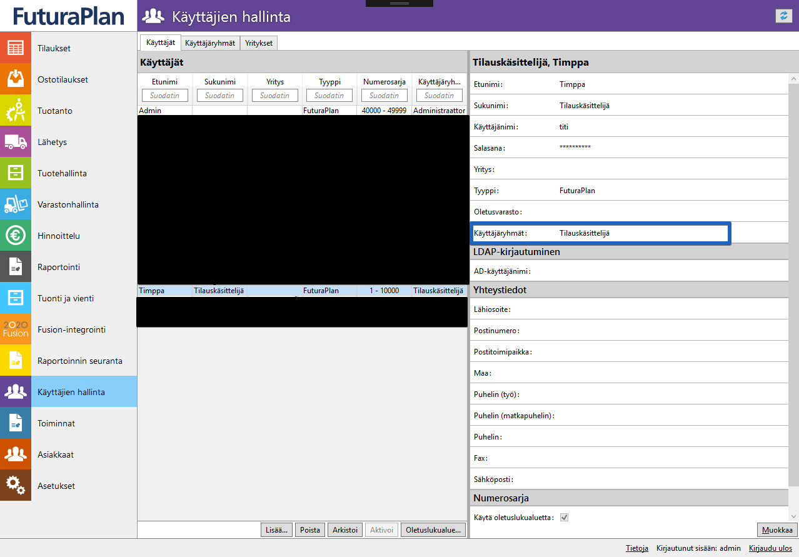Click the Administraattor group cell
Screen dimensions: 799x557
tap(440, 111)
